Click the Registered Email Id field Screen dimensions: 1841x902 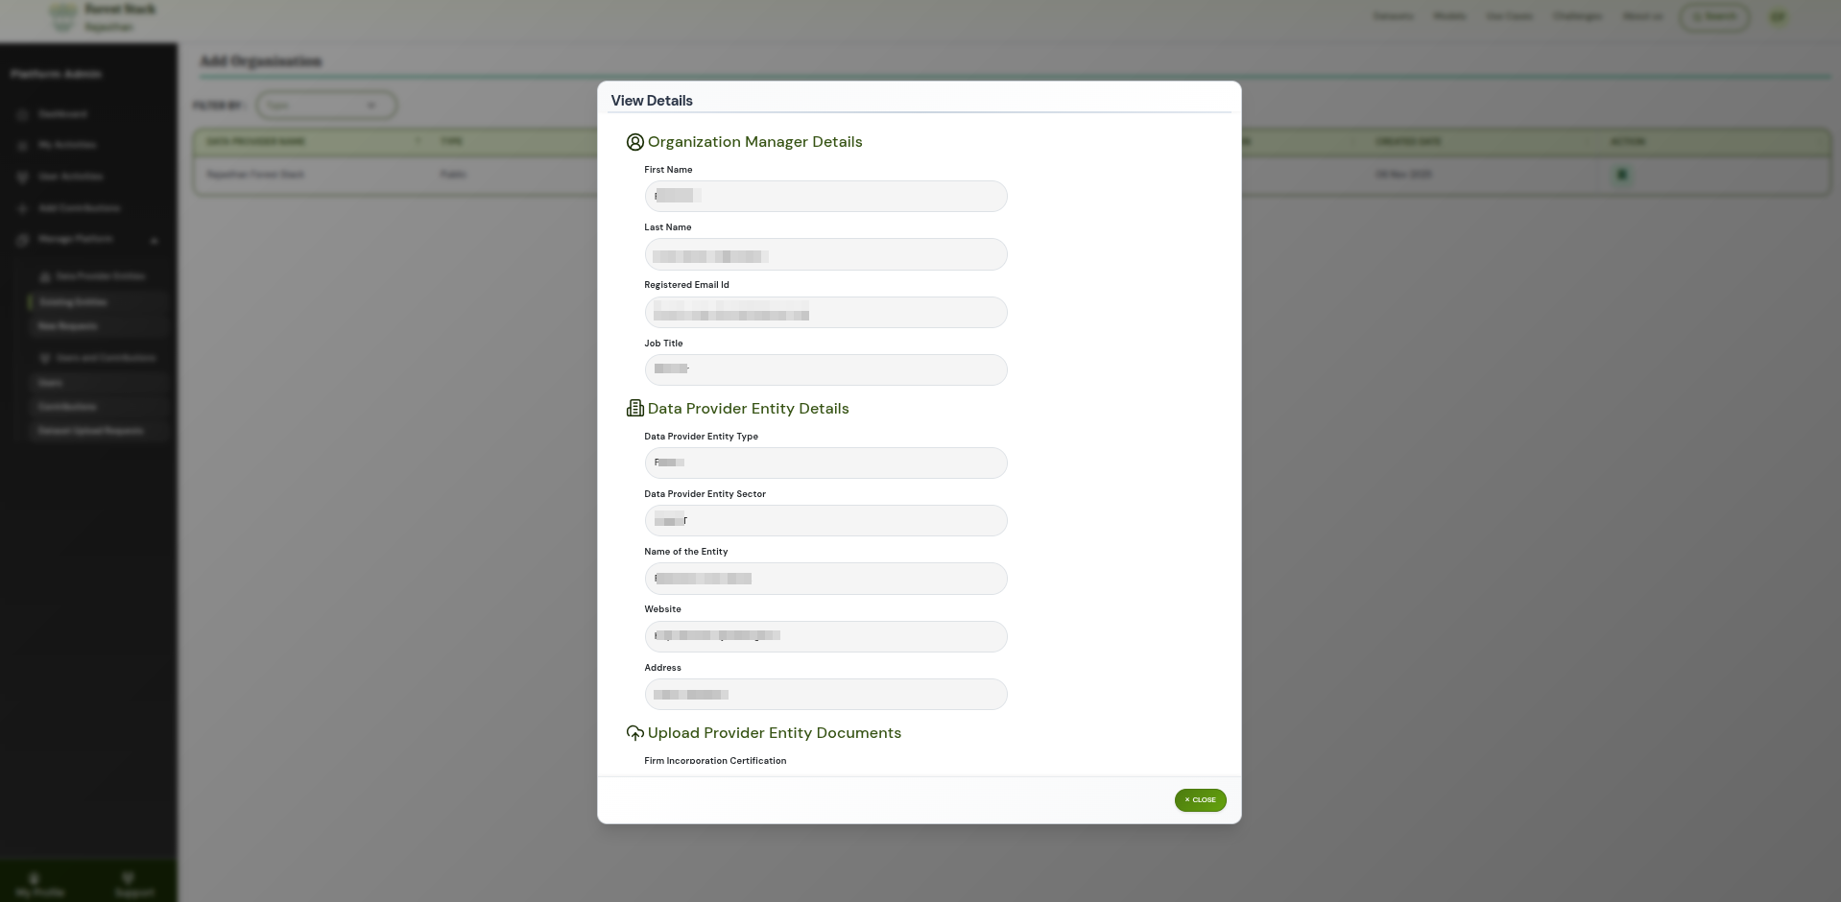coord(825,313)
